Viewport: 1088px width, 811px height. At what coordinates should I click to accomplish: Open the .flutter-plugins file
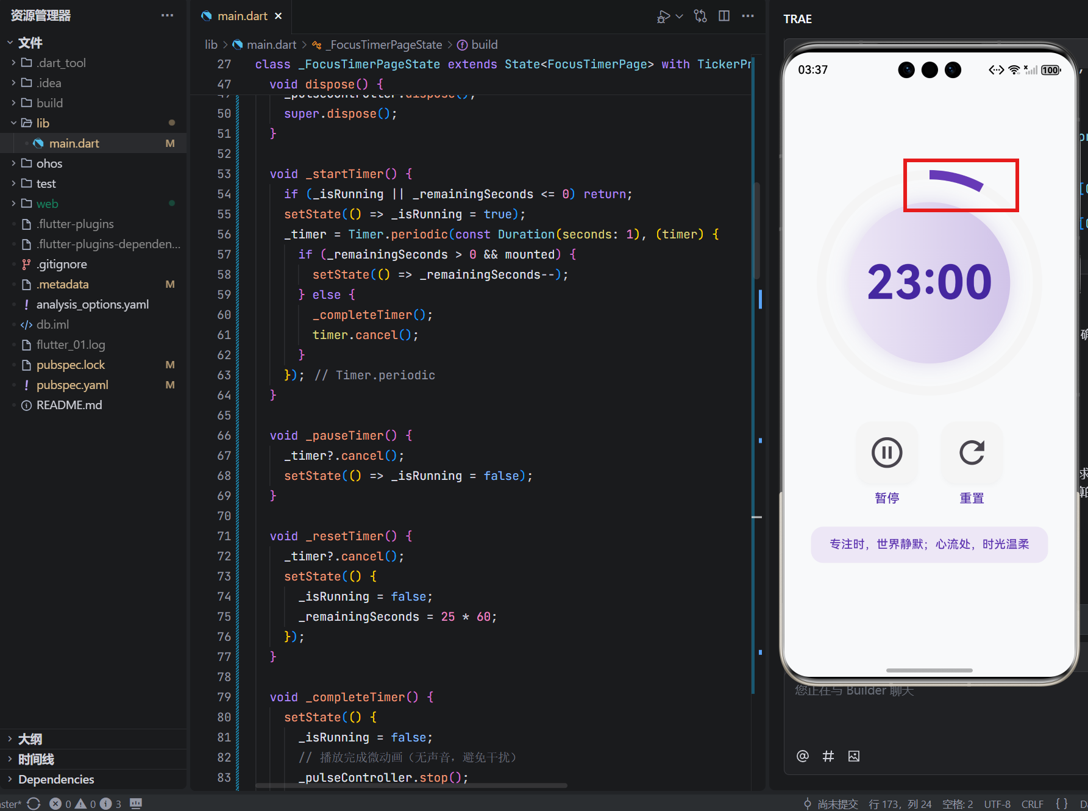(75, 224)
